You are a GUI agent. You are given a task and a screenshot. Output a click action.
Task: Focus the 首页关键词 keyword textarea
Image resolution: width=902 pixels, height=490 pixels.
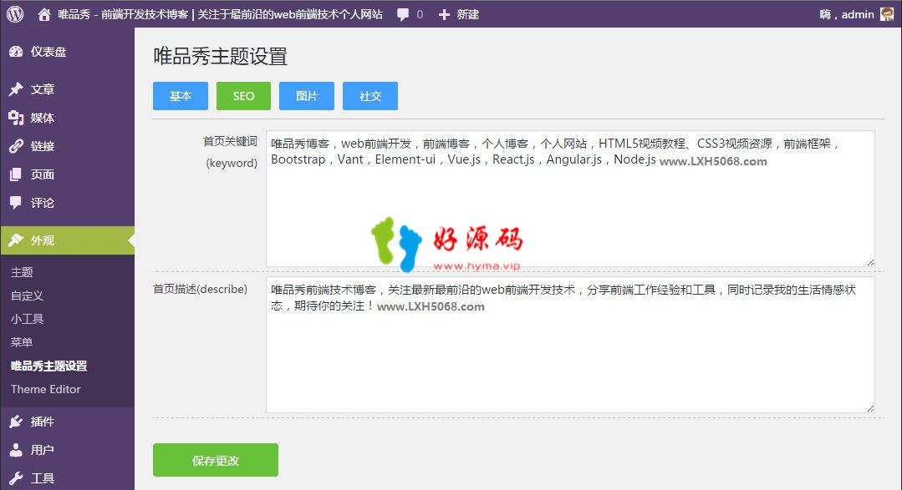[x=570, y=198]
